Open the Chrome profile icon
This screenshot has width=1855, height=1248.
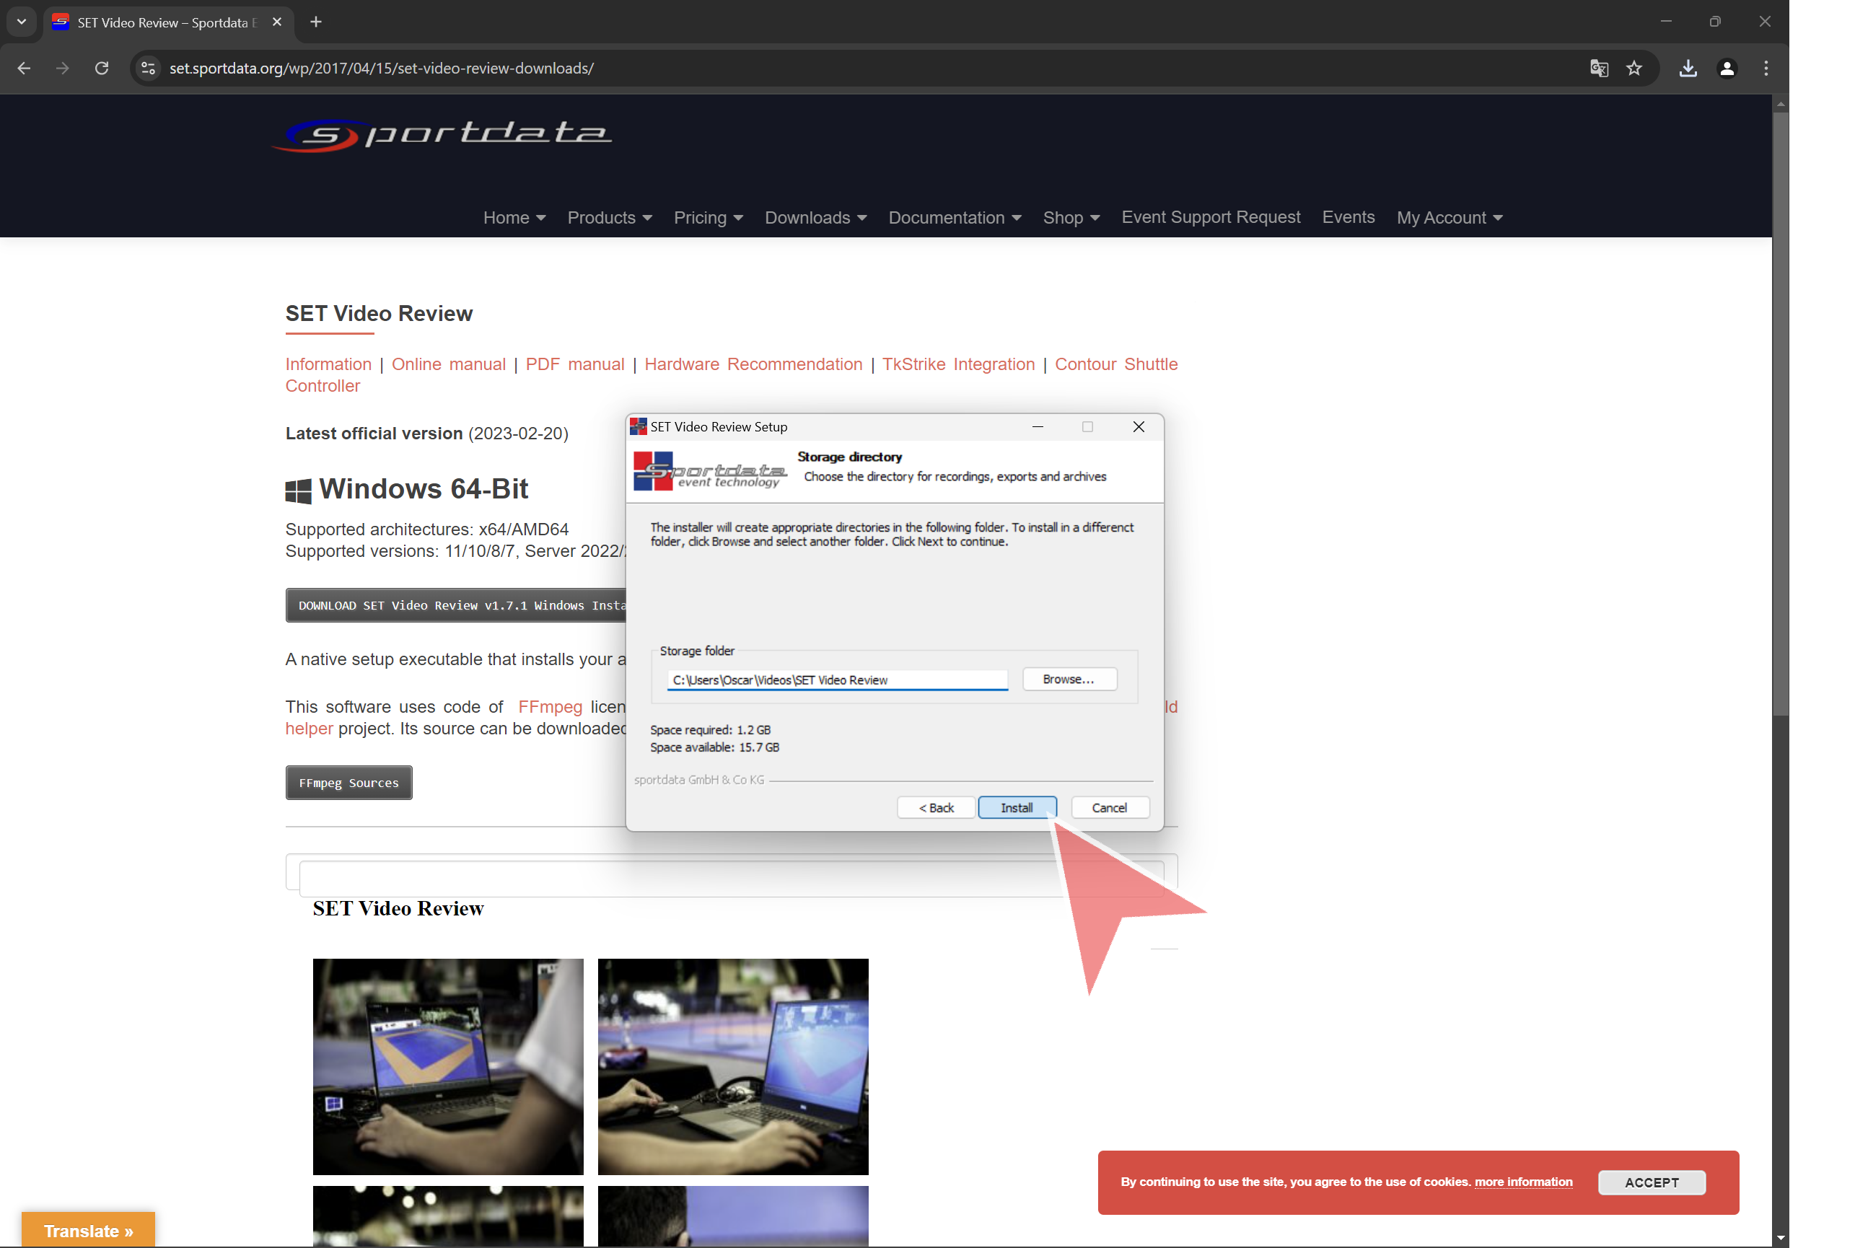point(1726,69)
